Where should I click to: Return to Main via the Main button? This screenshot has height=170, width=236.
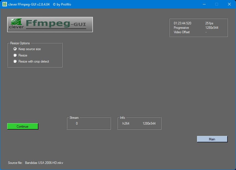(x=212, y=139)
